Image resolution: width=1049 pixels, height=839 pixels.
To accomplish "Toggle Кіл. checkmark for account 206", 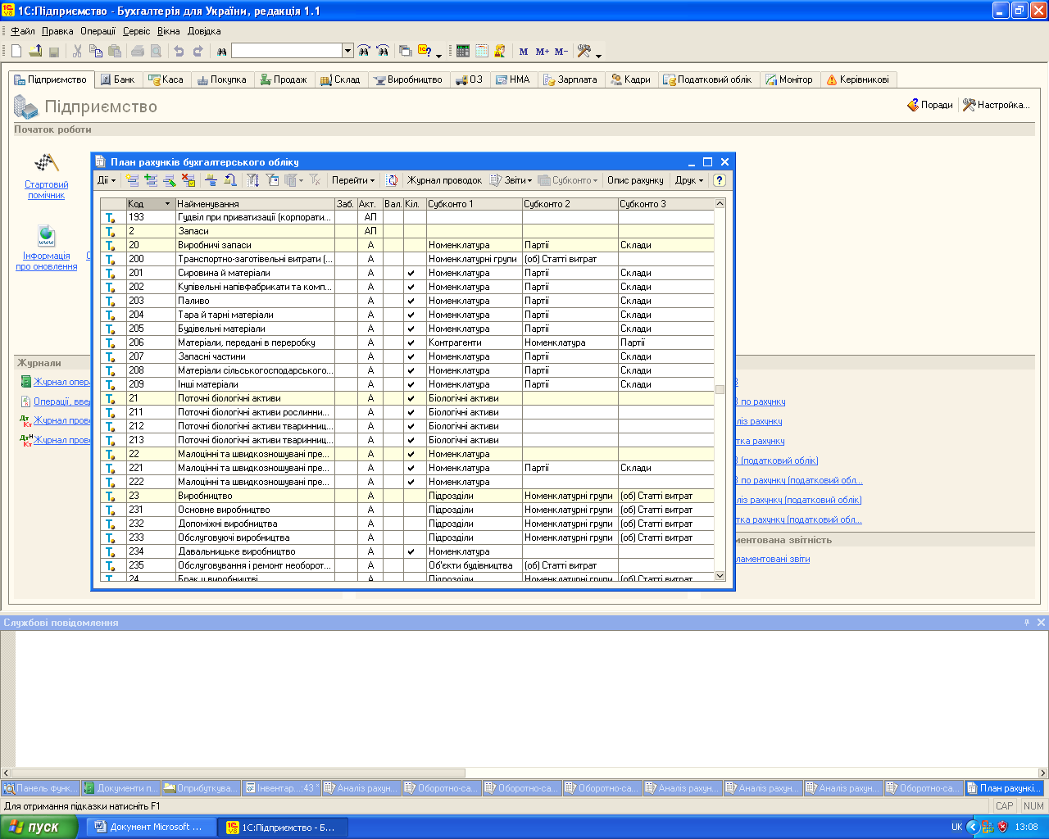I will pyautogui.click(x=411, y=342).
